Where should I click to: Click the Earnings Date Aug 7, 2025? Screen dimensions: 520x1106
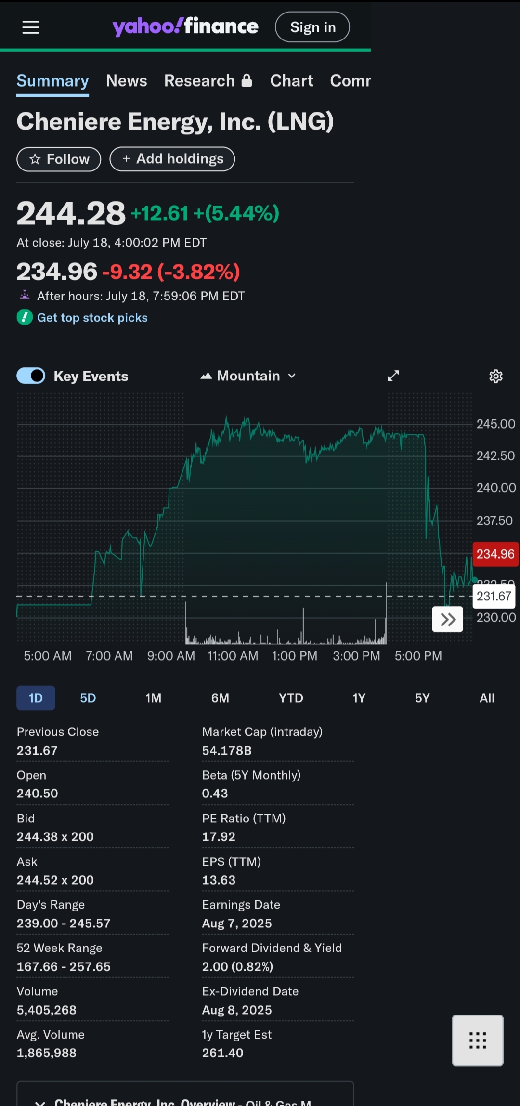click(237, 923)
